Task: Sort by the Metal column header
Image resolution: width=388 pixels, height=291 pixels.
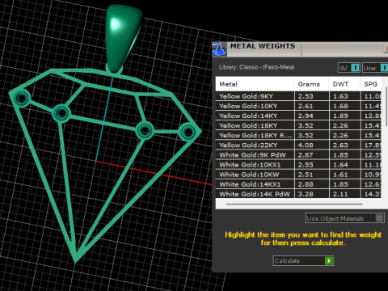Action: pos(255,84)
